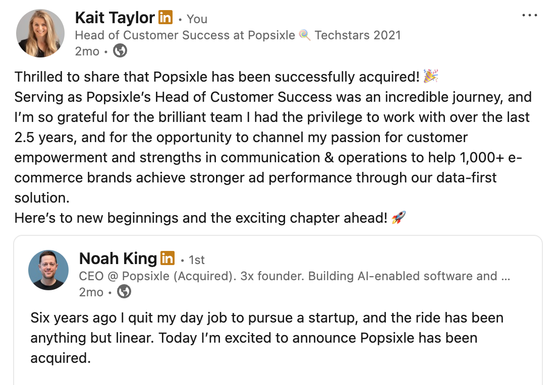
Task: Click the "2mo" timestamp under Kait's headline
Action: point(87,51)
